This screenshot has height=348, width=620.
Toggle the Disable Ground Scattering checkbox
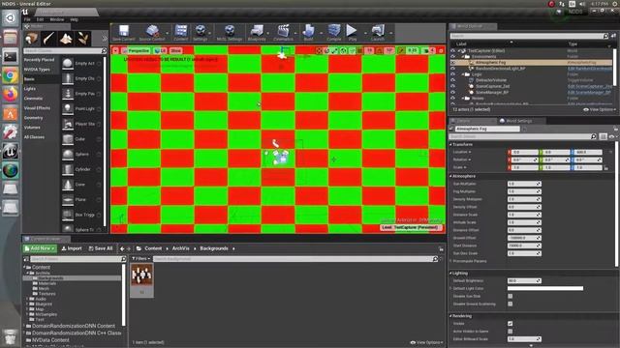pyautogui.click(x=511, y=304)
